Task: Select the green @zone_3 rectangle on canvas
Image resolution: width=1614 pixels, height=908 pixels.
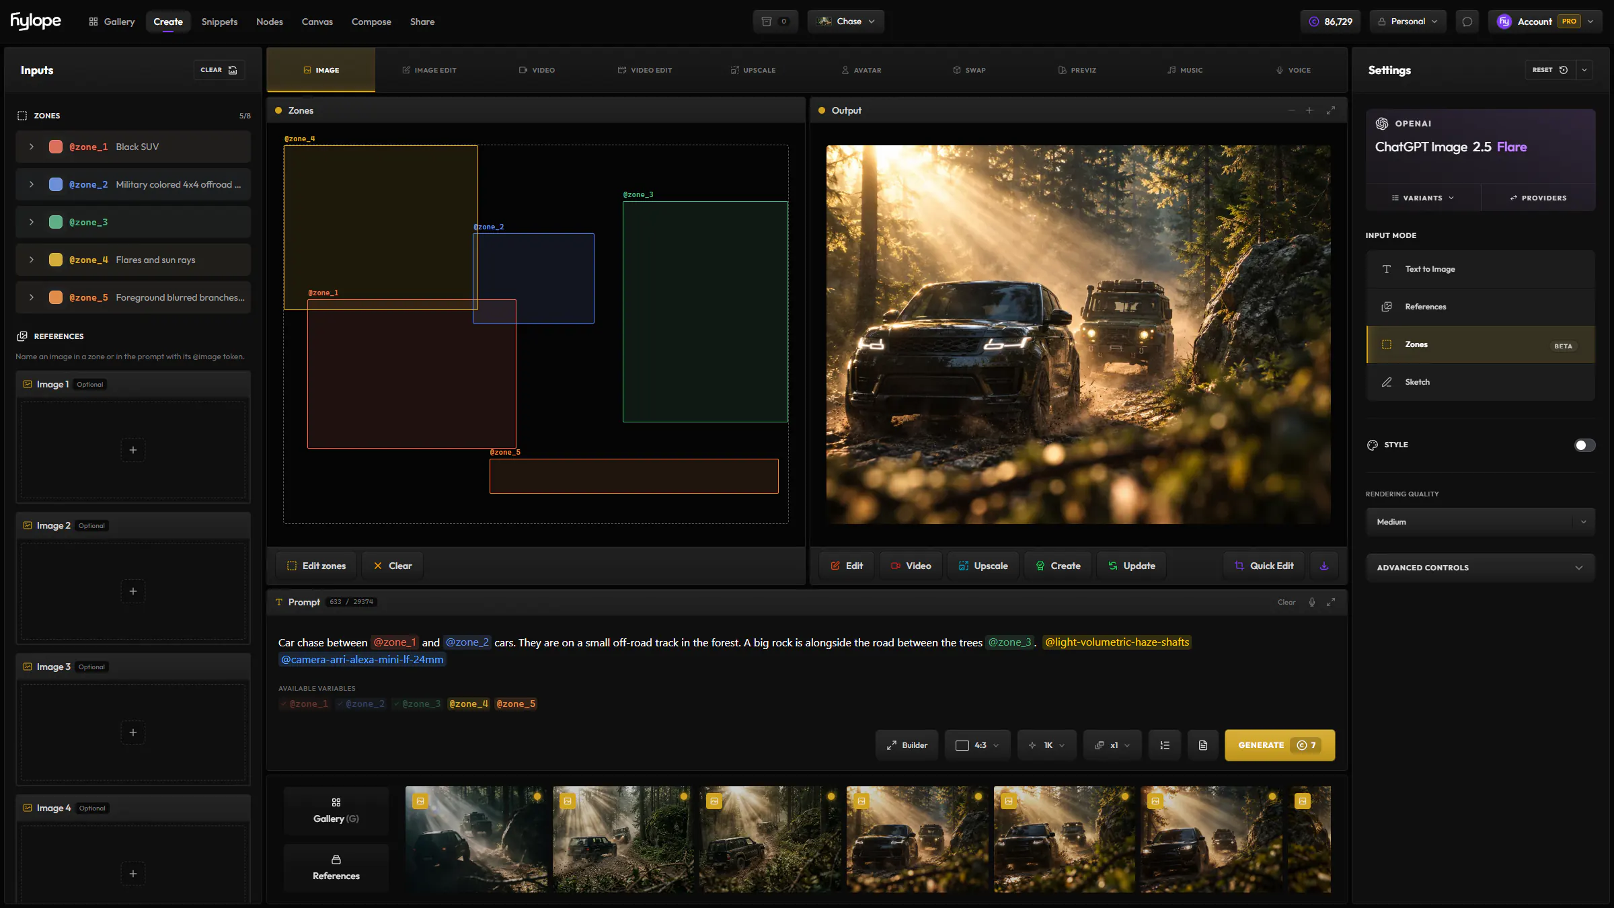Action: tap(705, 312)
